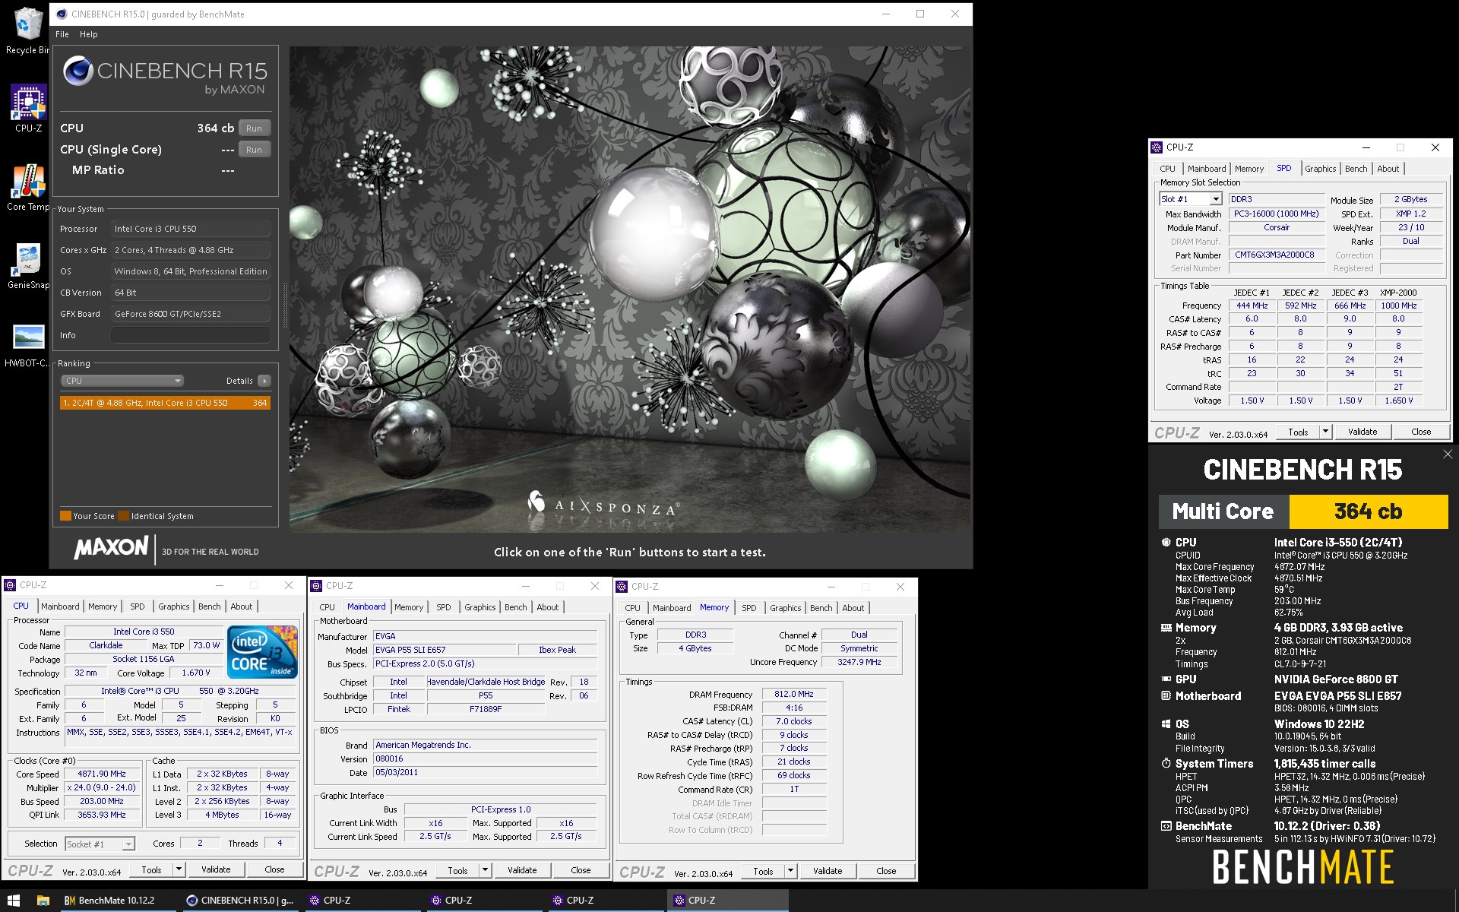Open About tab in SPD CPU-Z window
The height and width of the screenshot is (912, 1459).
1388,169
